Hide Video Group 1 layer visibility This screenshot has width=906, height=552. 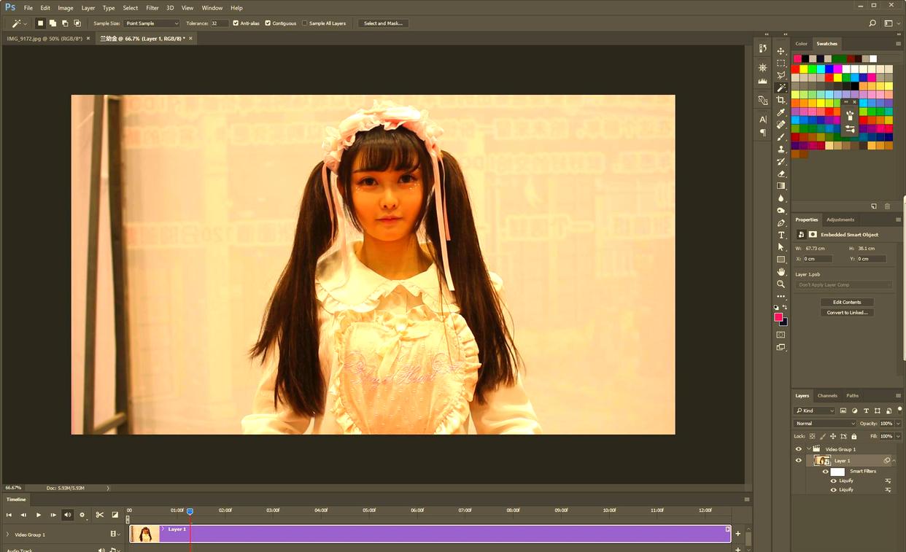pos(798,449)
